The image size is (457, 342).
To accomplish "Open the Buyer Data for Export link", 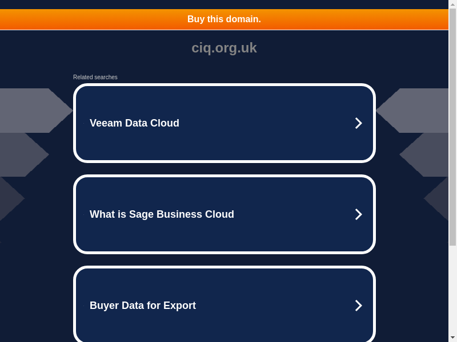I will point(143,306).
